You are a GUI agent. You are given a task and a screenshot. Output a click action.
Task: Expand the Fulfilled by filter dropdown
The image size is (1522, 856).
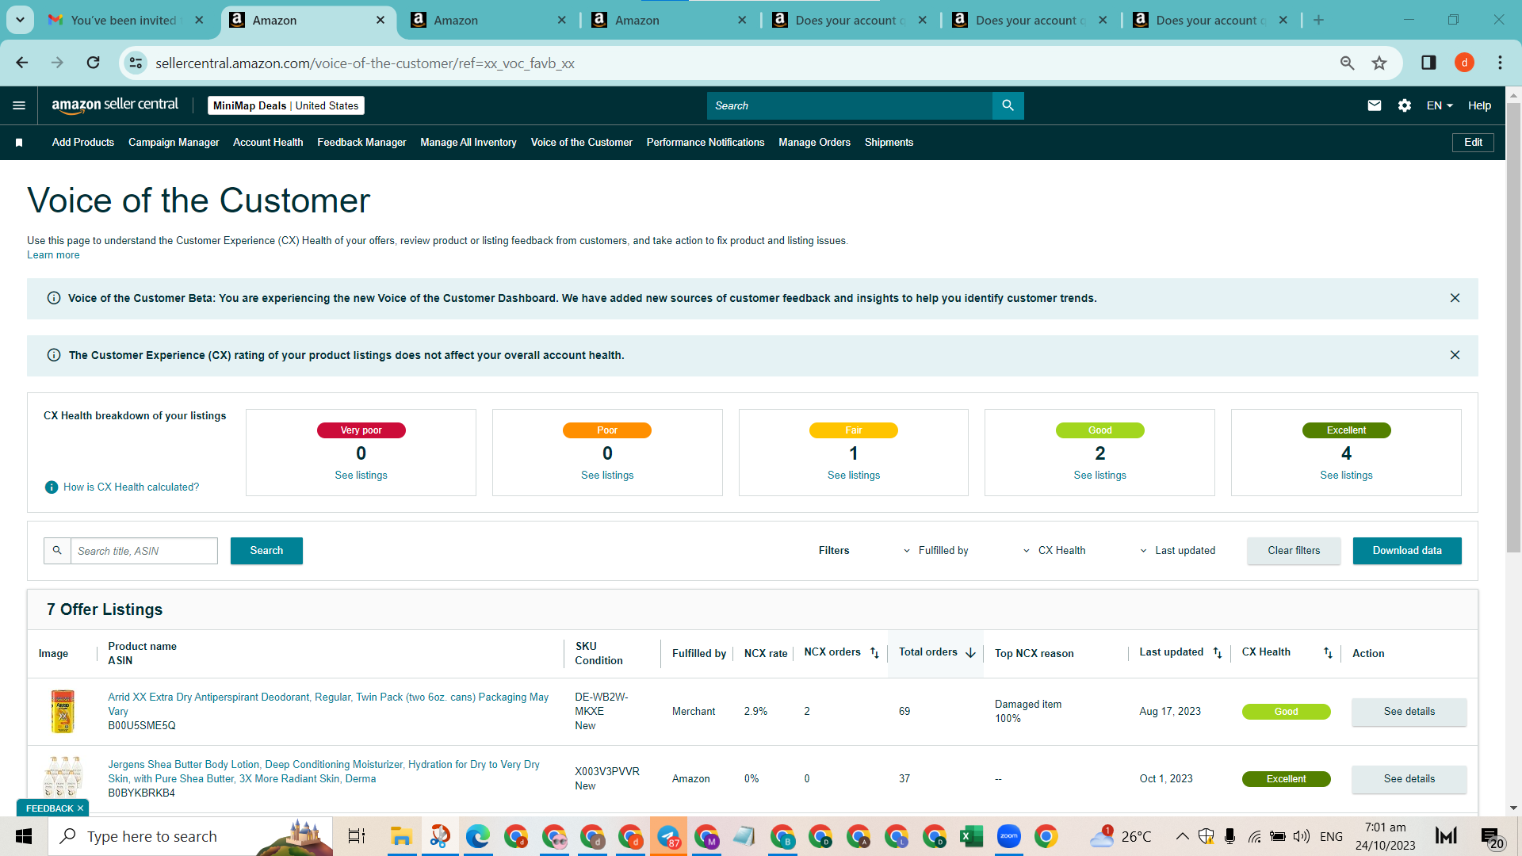935,551
